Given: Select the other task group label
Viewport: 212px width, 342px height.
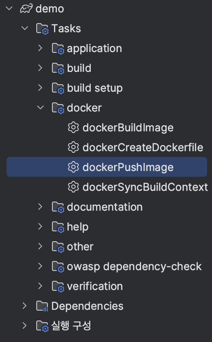Looking at the screenshot, I should [x=80, y=247].
